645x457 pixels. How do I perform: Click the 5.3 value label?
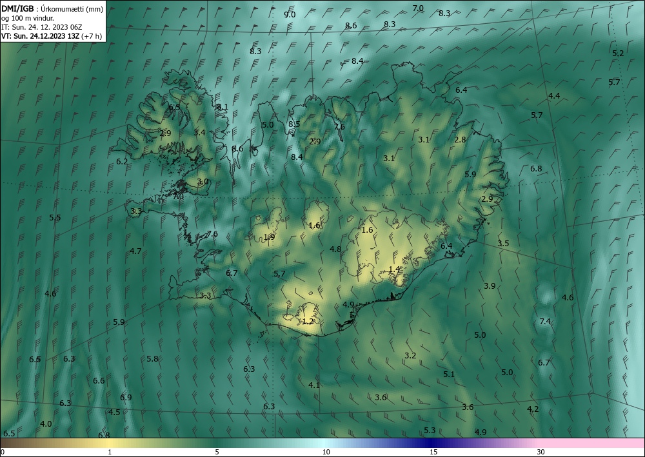point(430,431)
